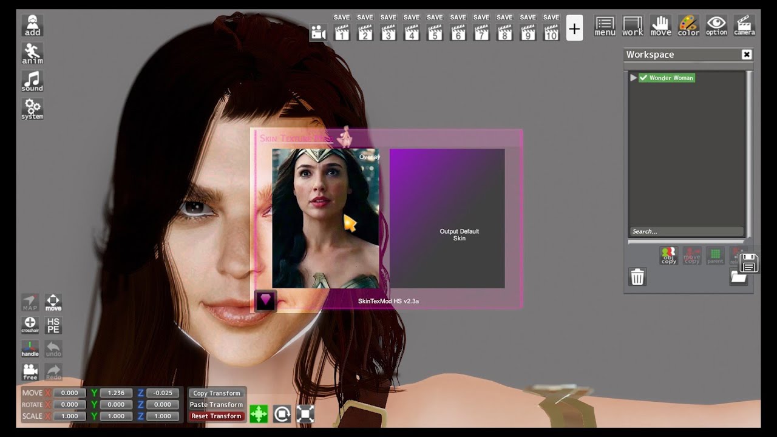Click the floppy disk save icon
Image resolution: width=777 pixels, height=437 pixels.
(x=749, y=263)
